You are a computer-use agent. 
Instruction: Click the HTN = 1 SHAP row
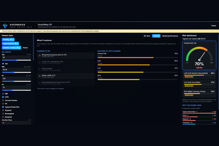click(199, 116)
